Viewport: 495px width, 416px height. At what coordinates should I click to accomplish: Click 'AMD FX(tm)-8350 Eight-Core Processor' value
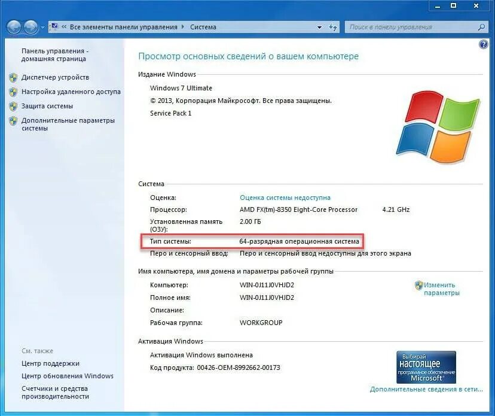298,209
